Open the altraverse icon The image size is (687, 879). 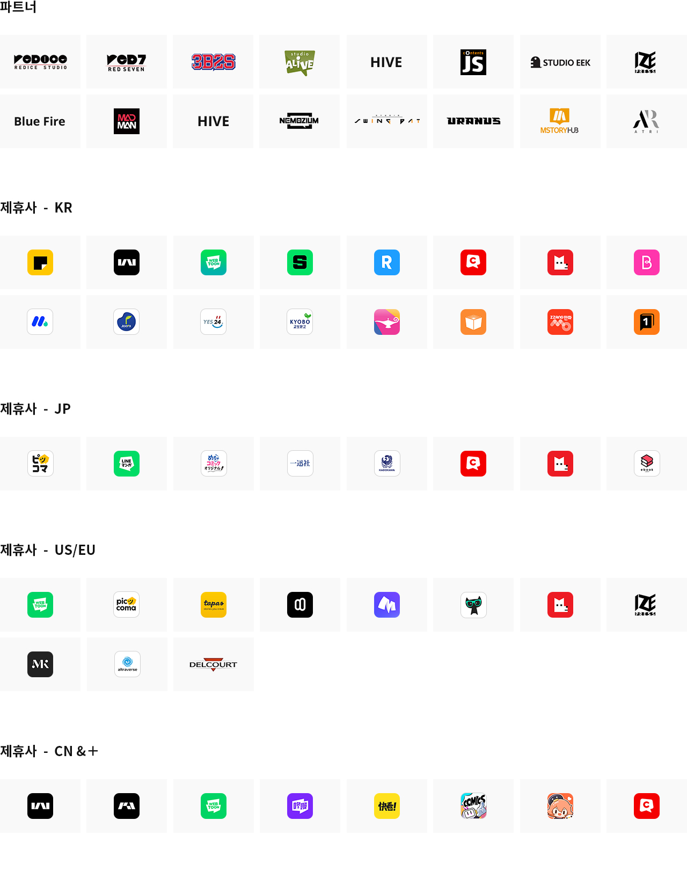(x=127, y=664)
